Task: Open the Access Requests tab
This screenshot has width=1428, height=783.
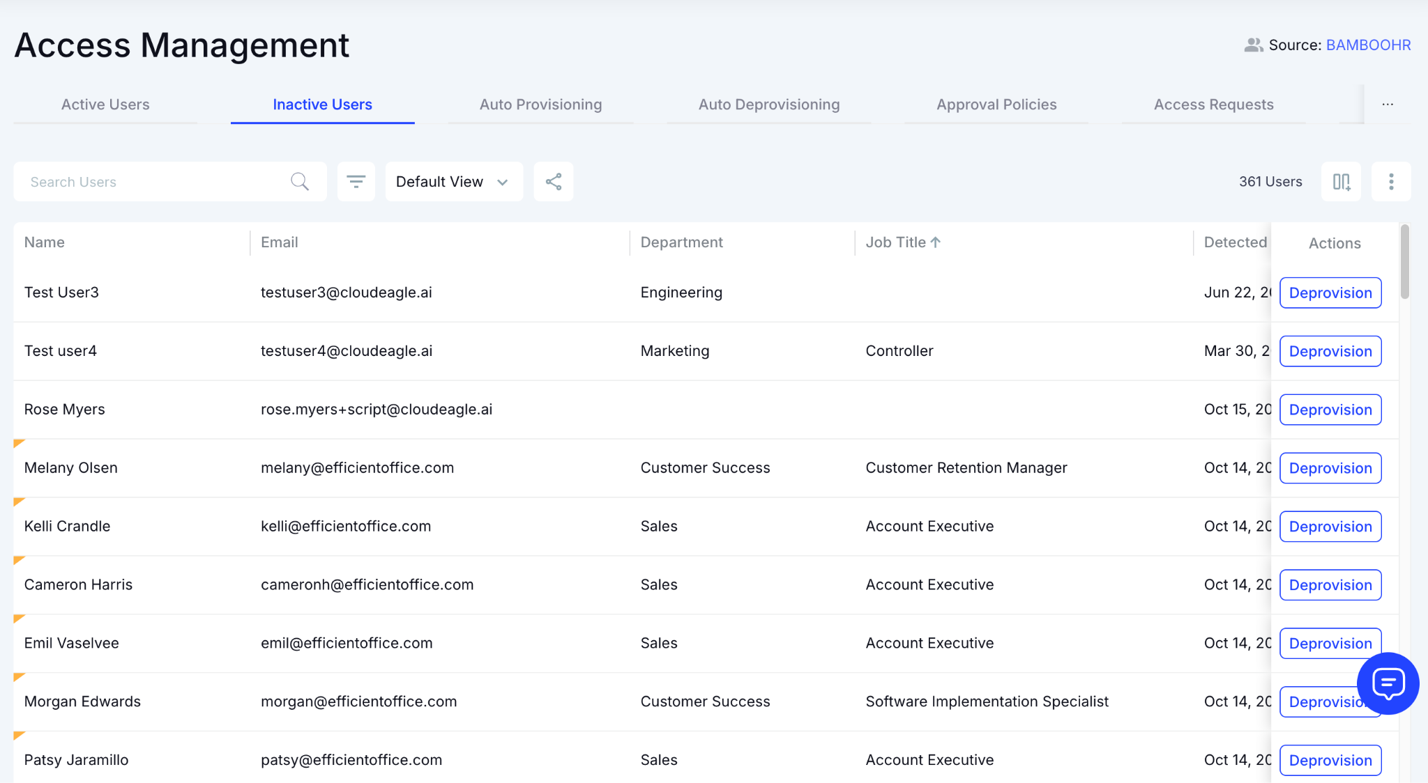Action: coord(1213,104)
